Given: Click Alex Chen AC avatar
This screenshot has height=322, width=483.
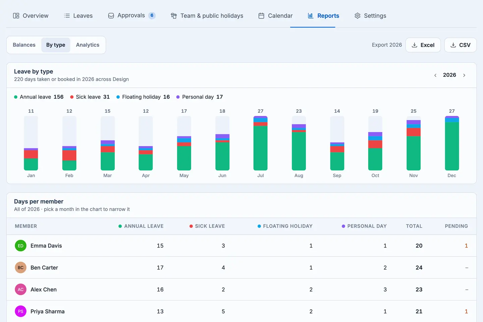Looking at the screenshot, I should click(20, 289).
